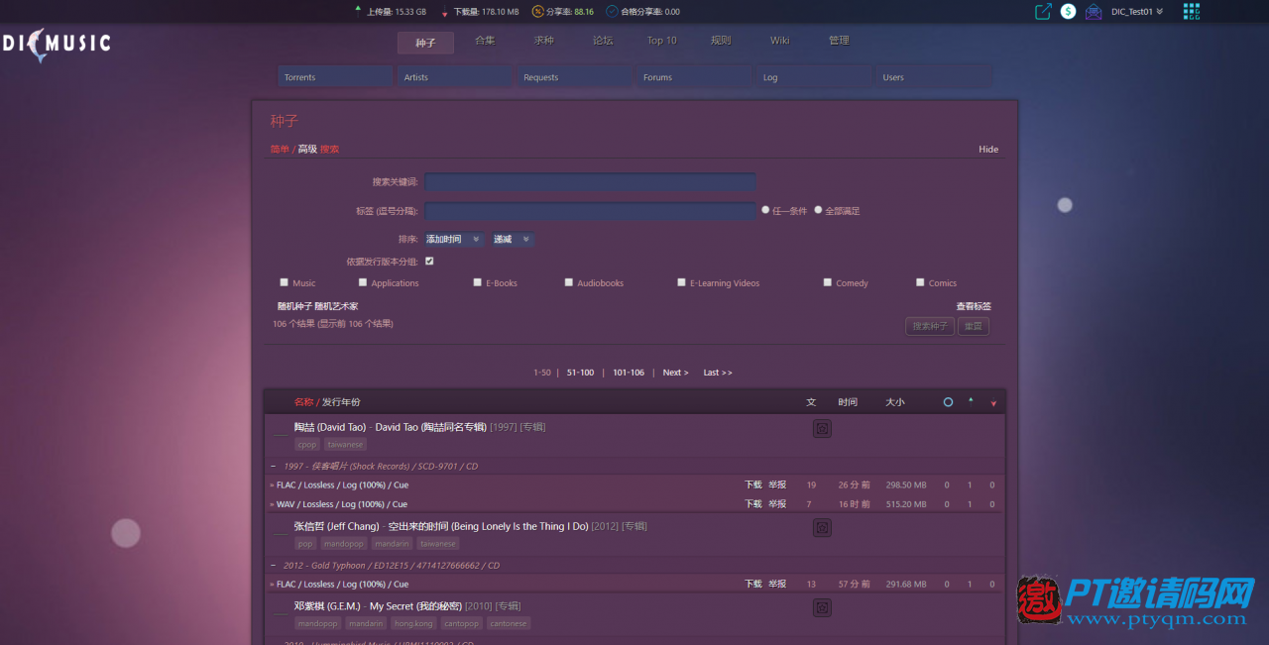Click the orange share ratio percent icon
1269x645 pixels.
click(x=537, y=12)
